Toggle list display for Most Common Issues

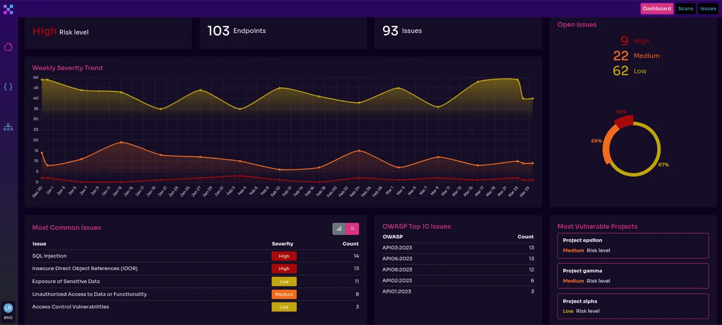point(353,228)
